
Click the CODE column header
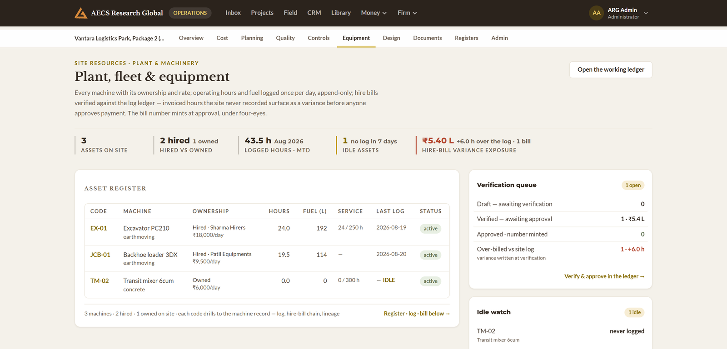(x=99, y=211)
